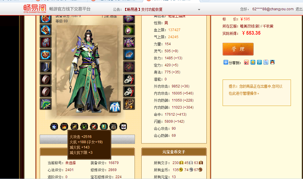Open the 畅易通 payment announcement link
Viewport: 303px width, 179px height.
click(x=143, y=9)
